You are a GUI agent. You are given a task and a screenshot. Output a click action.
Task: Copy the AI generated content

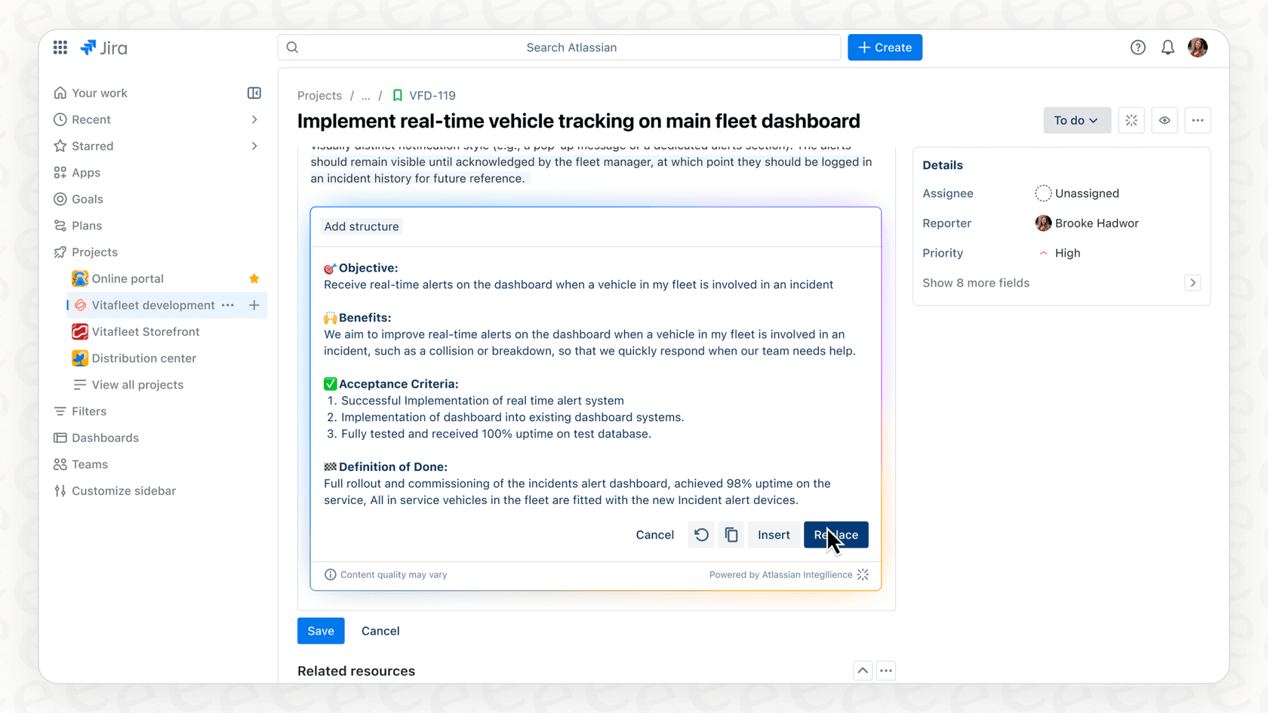point(731,534)
